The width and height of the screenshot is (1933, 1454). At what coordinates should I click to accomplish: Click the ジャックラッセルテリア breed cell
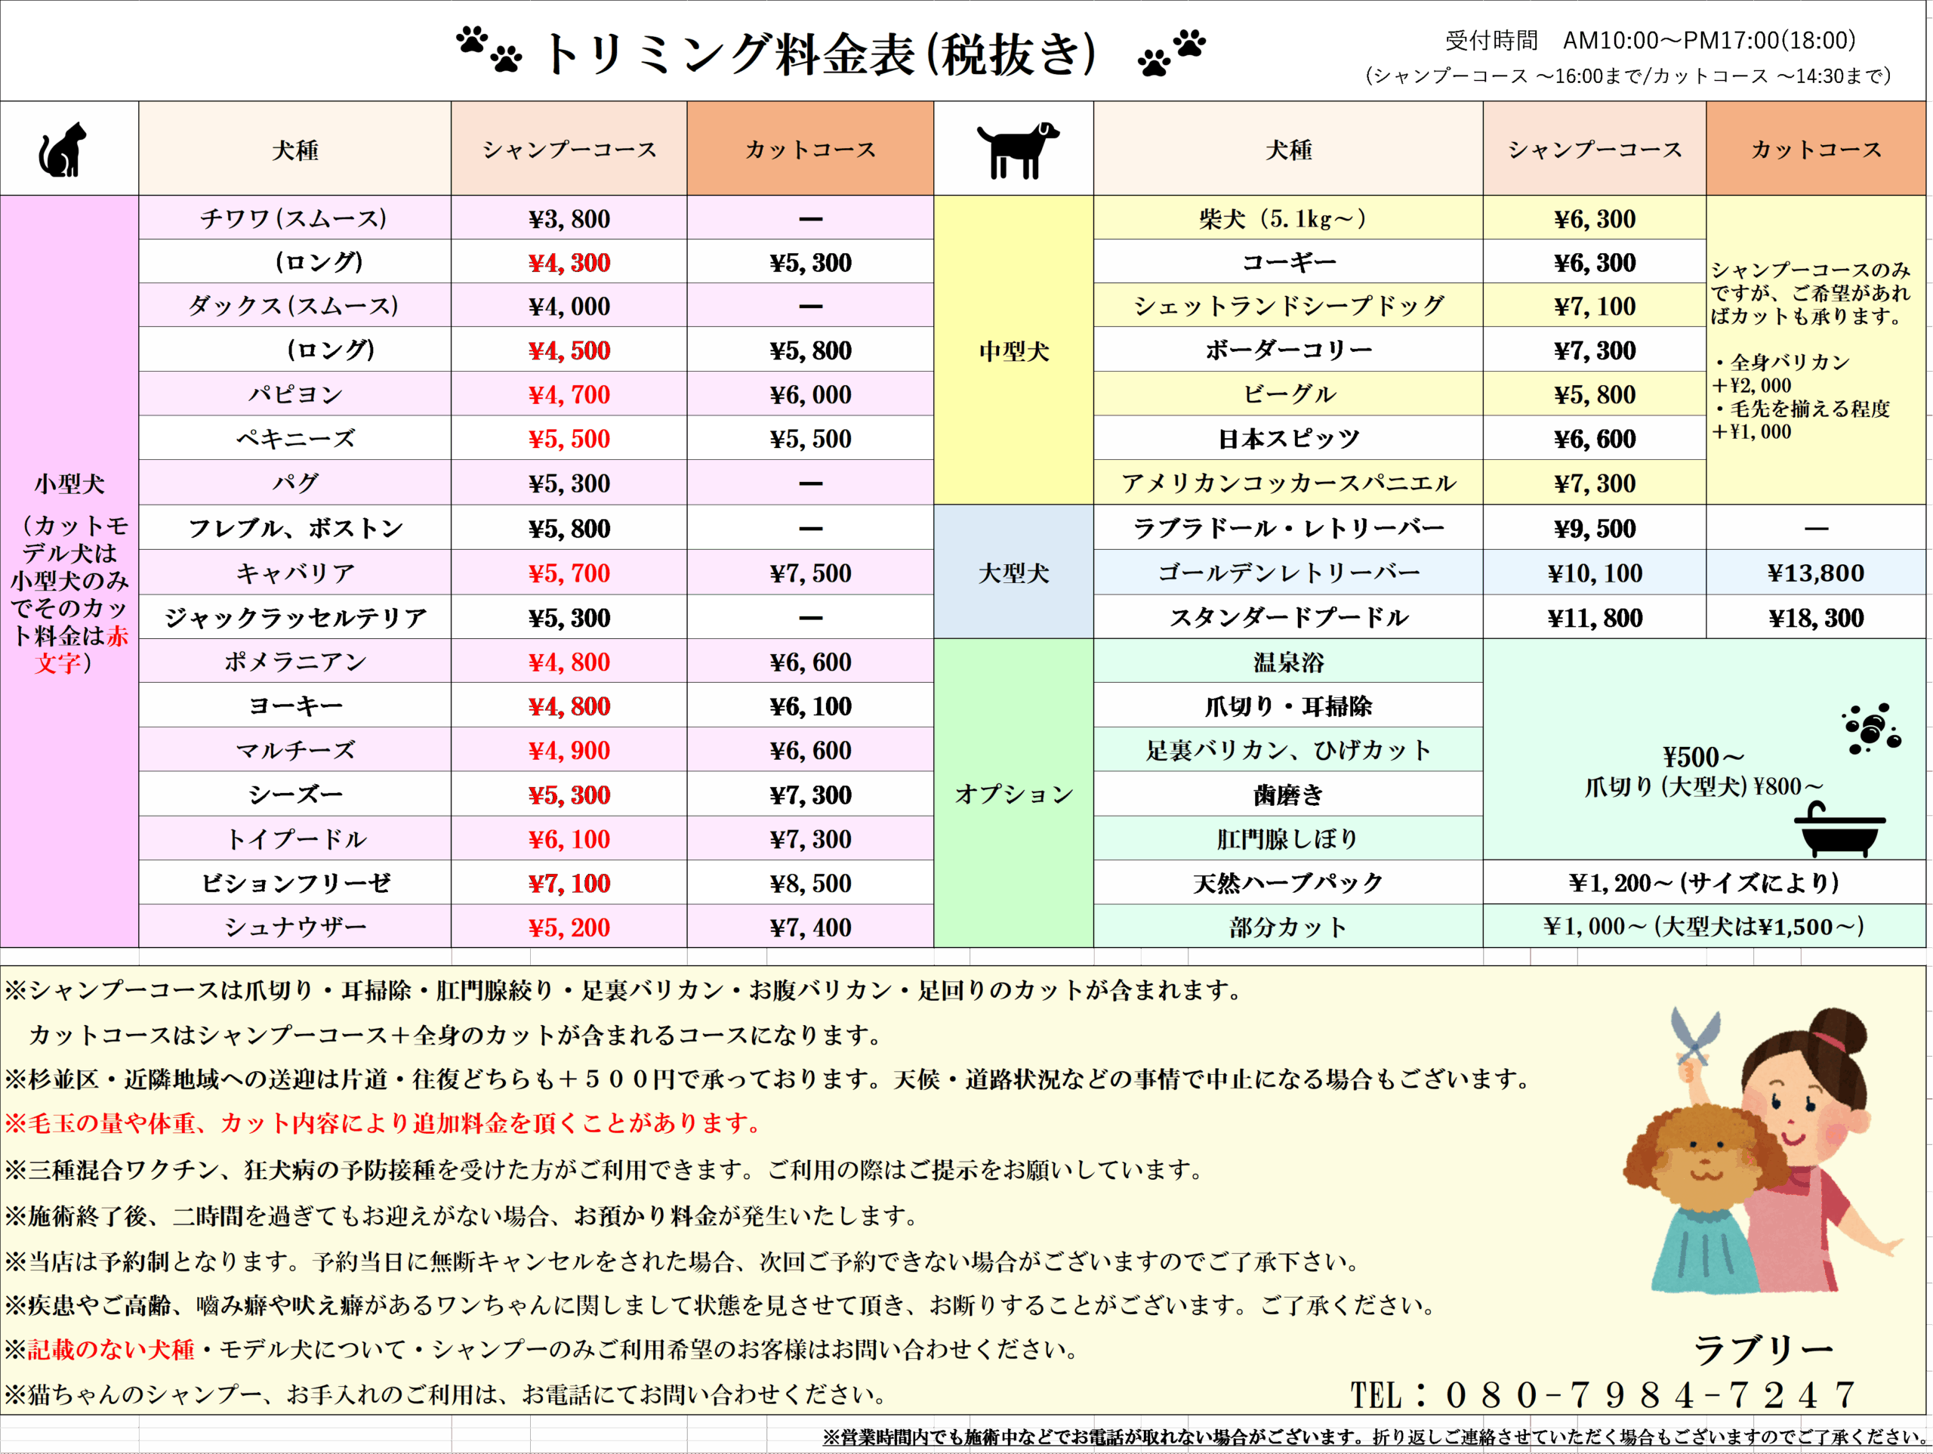[x=294, y=617]
